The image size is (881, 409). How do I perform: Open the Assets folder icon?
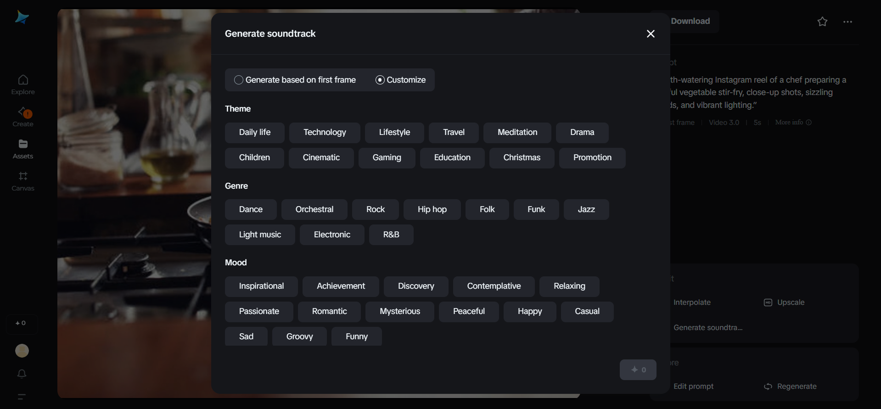pyautogui.click(x=23, y=144)
